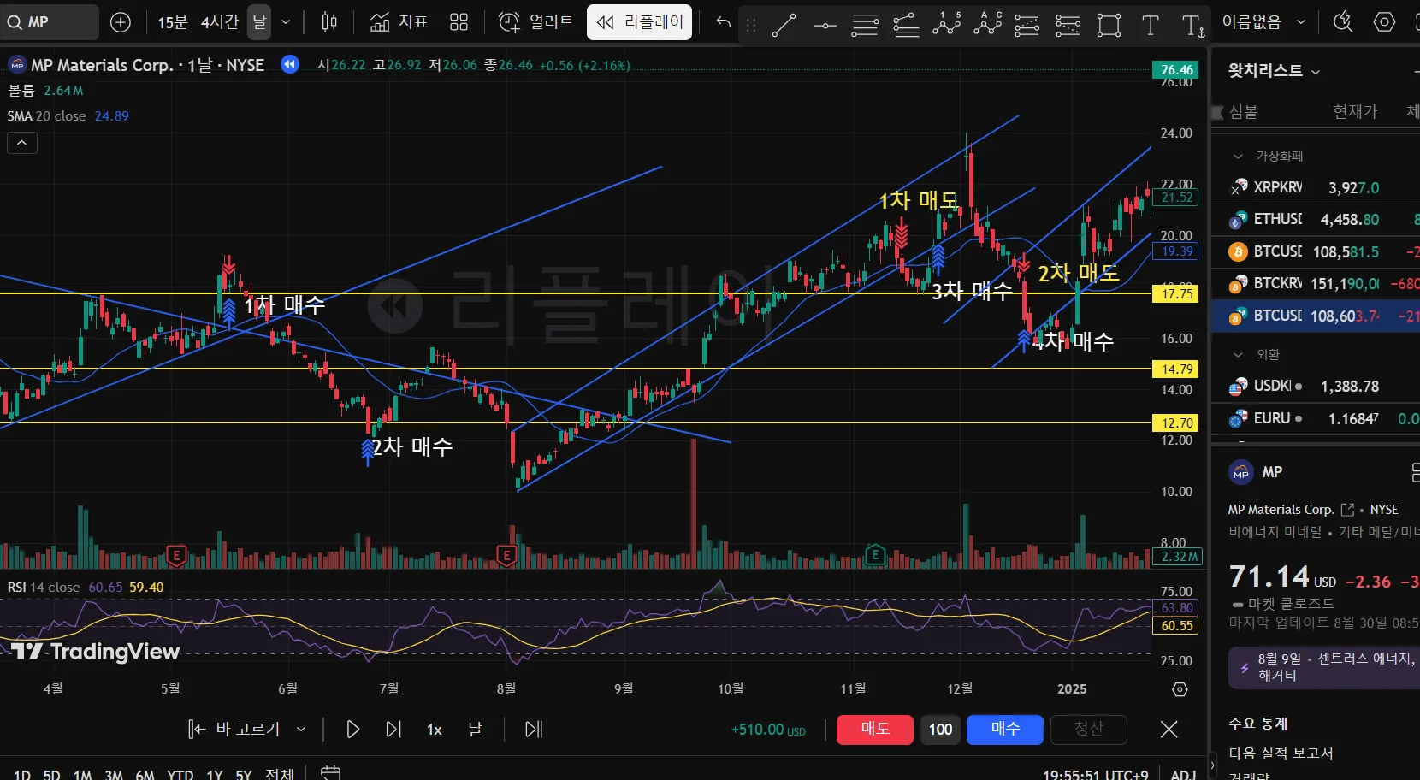The width and height of the screenshot is (1420, 780).
Task: Click the red 매도 sell button
Action: pyautogui.click(x=875, y=730)
